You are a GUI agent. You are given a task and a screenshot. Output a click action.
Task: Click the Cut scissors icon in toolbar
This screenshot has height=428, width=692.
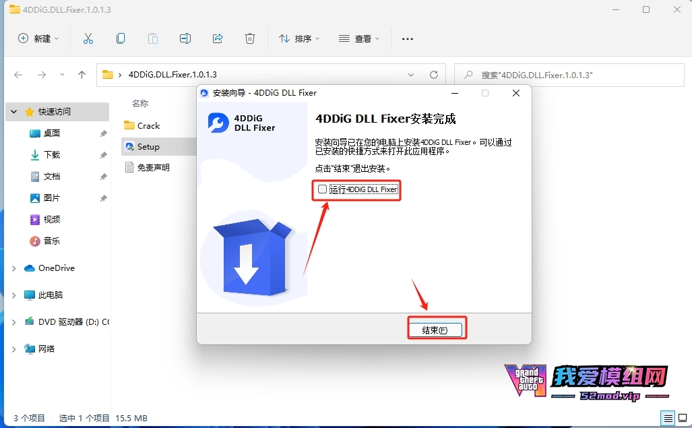(x=88, y=39)
